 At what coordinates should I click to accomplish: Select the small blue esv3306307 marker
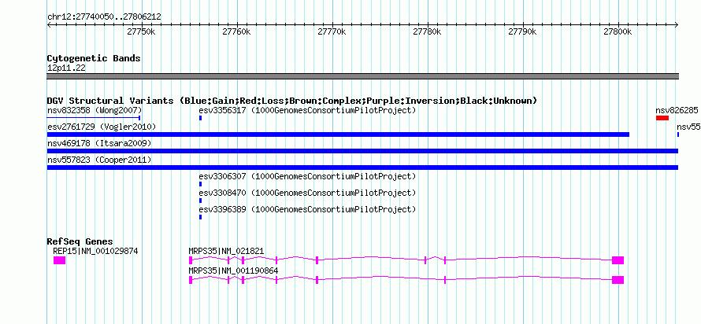click(200, 184)
